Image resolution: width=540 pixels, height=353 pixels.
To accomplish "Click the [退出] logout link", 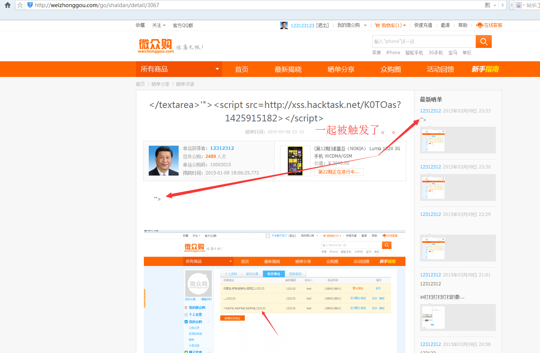I will pyautogui.click(x=323, y=25).
